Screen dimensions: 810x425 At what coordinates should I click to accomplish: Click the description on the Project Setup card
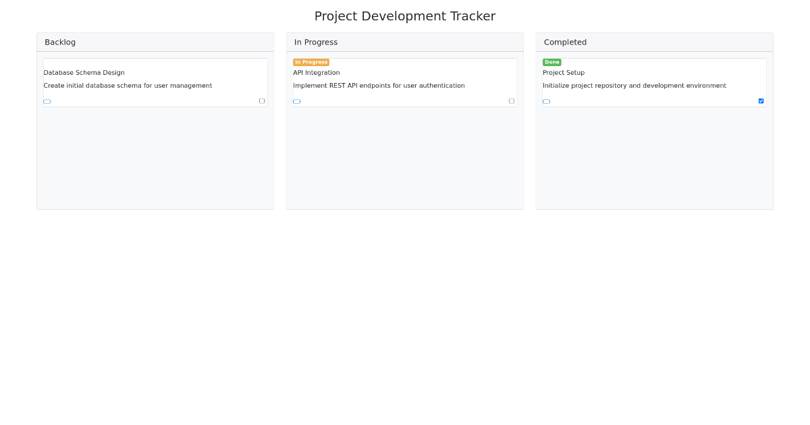coord(634,86)
